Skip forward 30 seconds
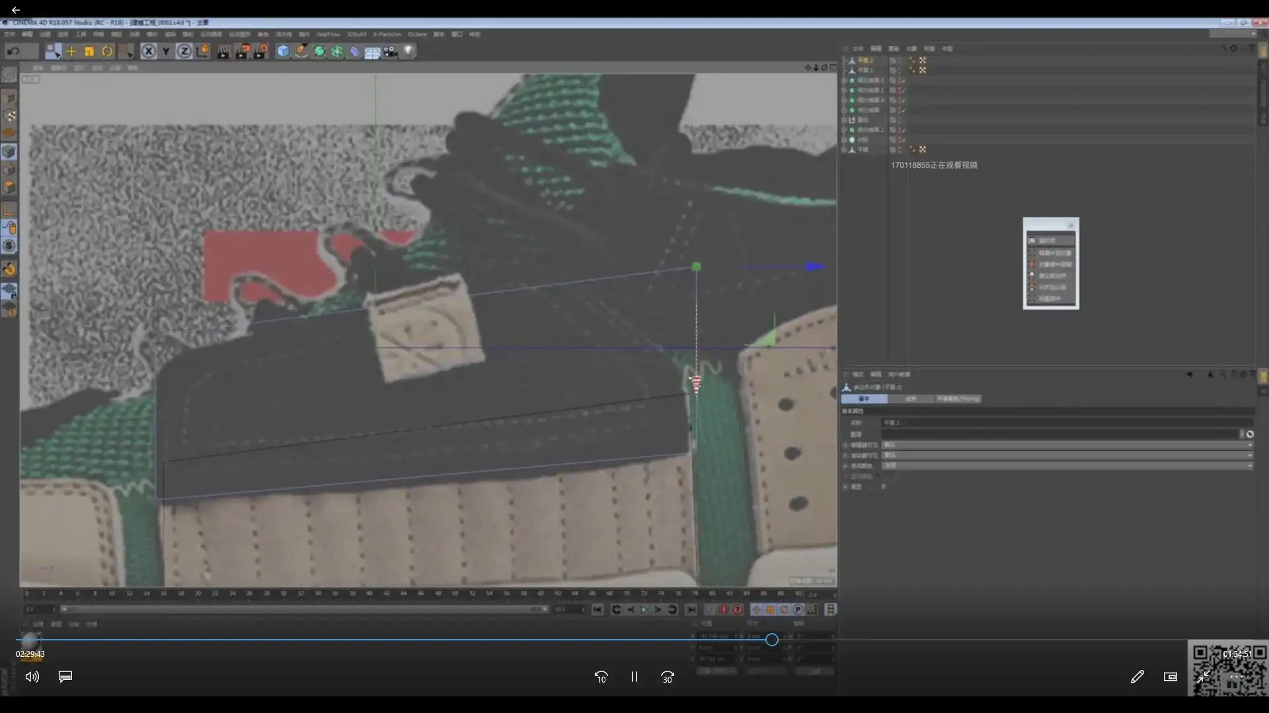Viewport: 1269px width, 713px height. (x=668, y=677)
